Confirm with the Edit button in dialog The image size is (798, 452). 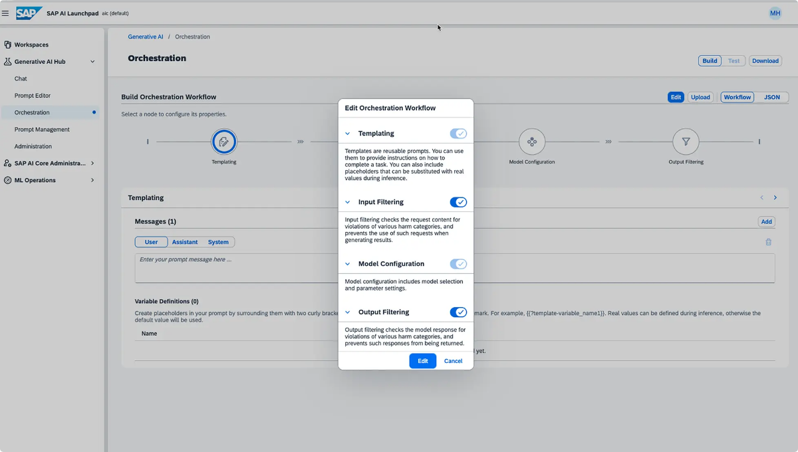pos(422,361)
